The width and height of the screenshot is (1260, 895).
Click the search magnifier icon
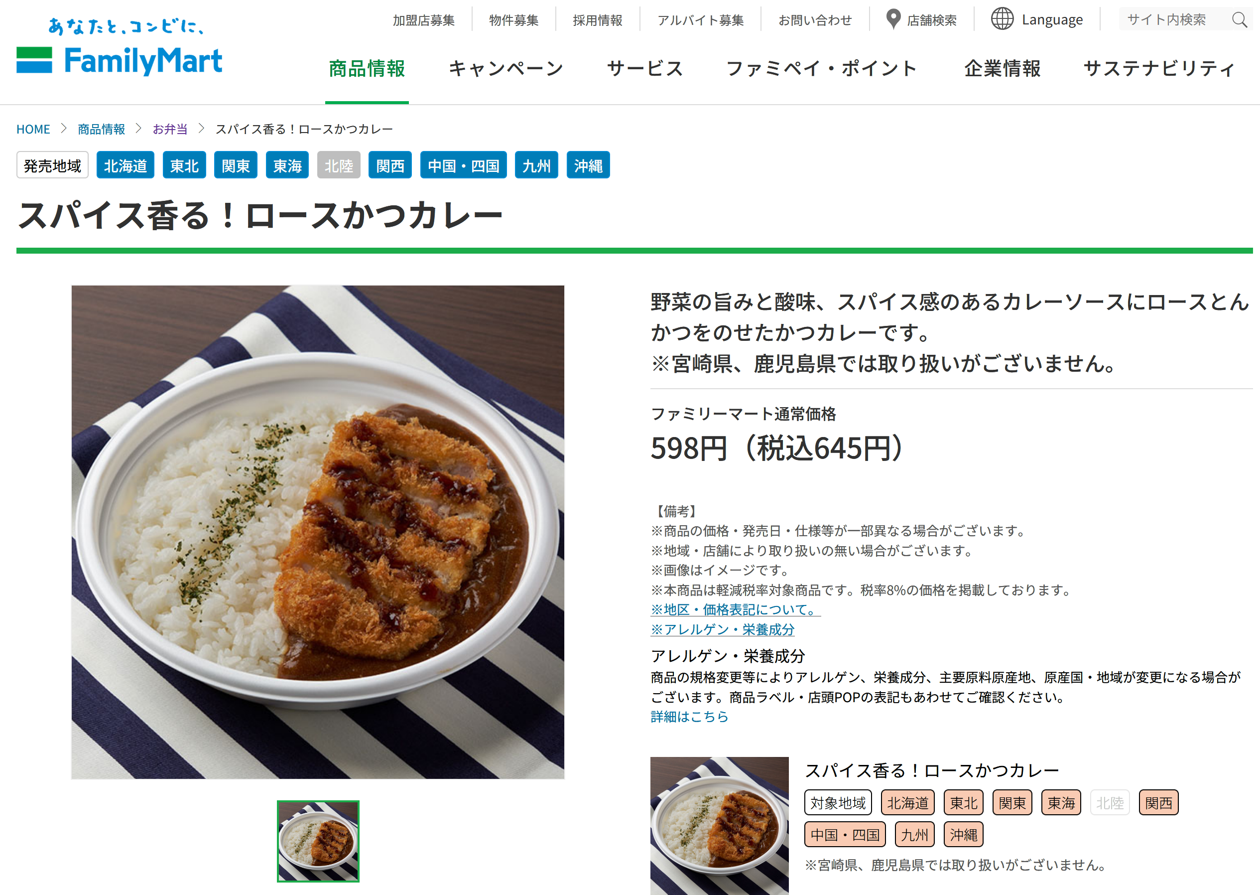tap(1239, 20)
